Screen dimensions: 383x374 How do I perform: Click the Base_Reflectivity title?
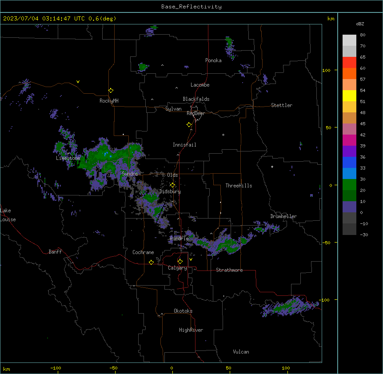(x=191, y=7)
